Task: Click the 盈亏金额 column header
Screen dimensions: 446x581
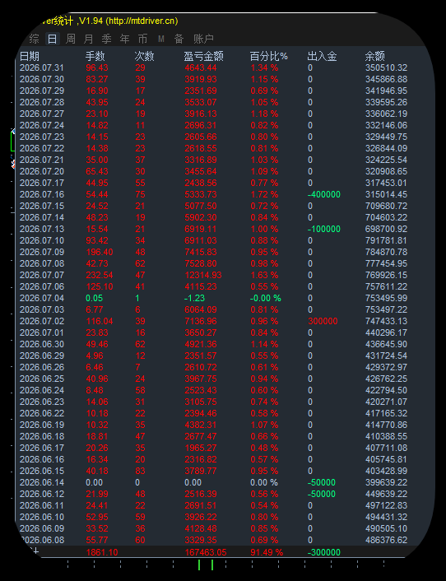Action: 204,56
